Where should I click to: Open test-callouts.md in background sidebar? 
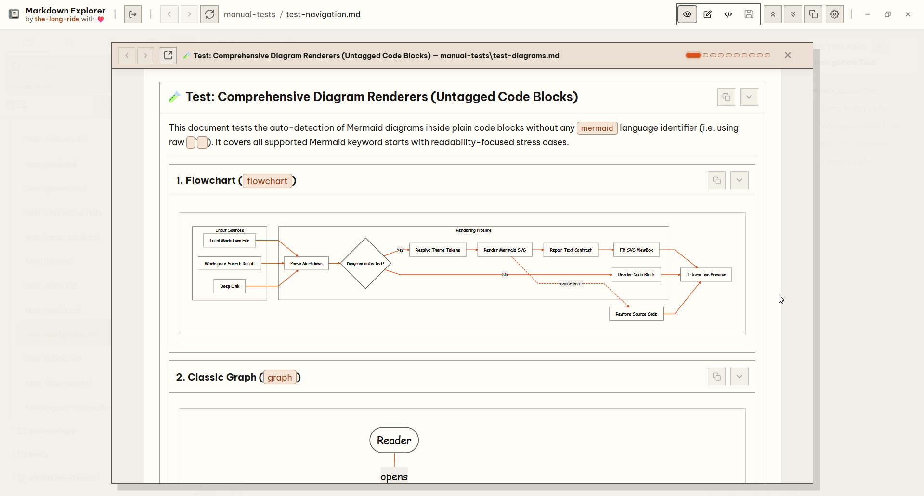(x=57, y=140)
